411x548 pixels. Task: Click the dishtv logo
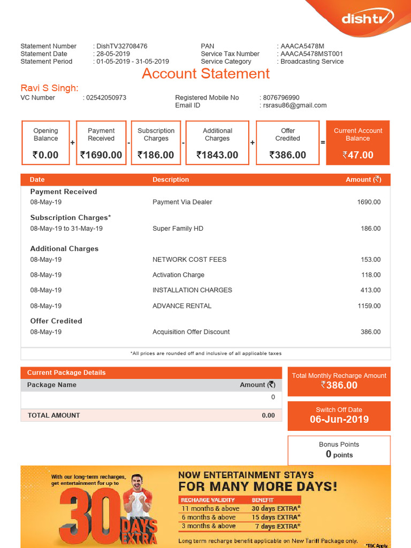(x=367, y=17)
